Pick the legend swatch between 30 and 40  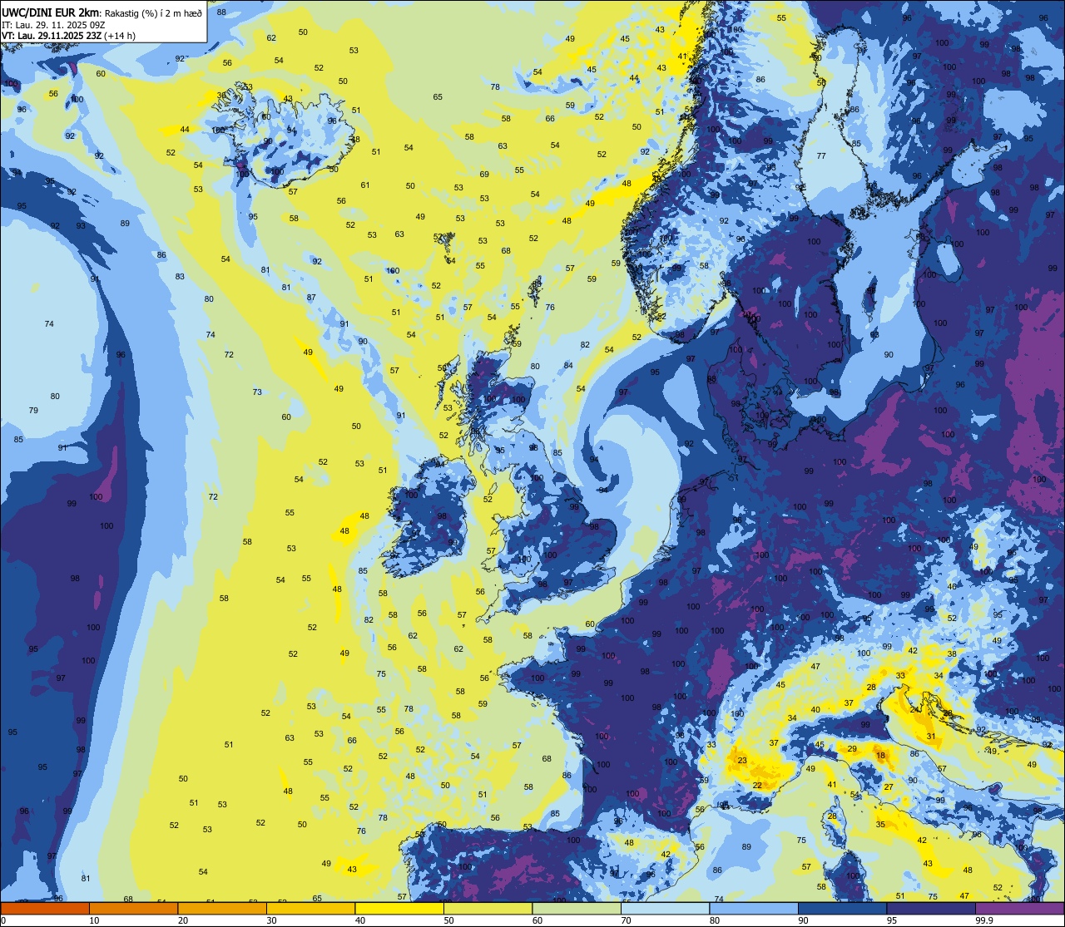pyautogui.click(x=310, y=908)
